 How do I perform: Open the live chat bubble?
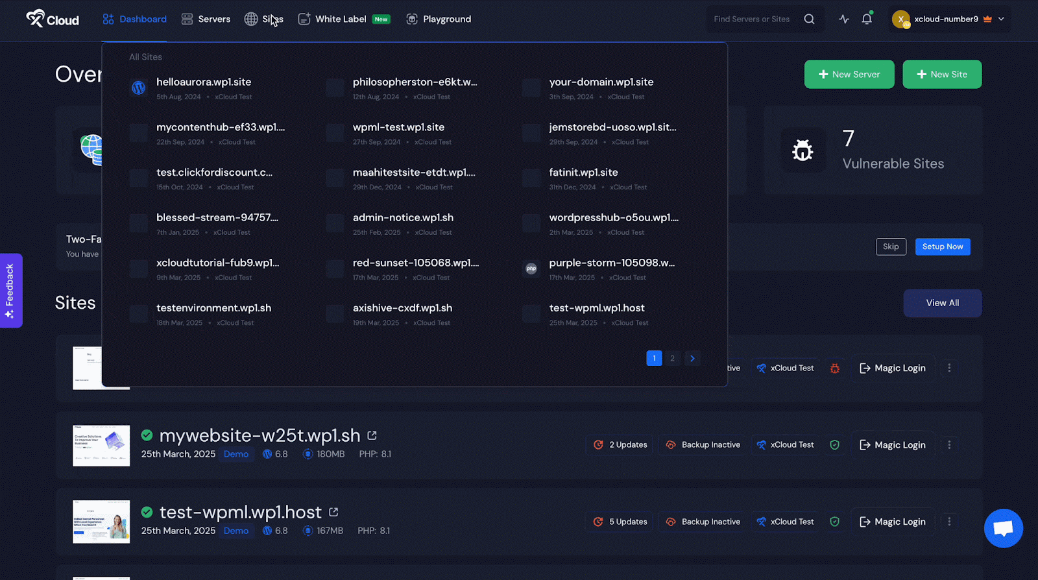[1004, 528]
